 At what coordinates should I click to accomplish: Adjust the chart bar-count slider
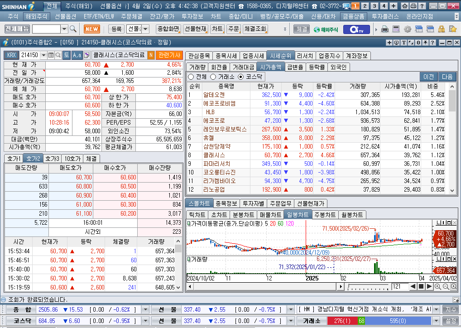pos(369,286)
